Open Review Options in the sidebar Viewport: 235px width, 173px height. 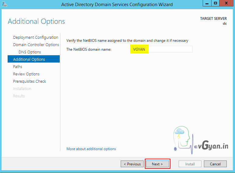[26, 74]
